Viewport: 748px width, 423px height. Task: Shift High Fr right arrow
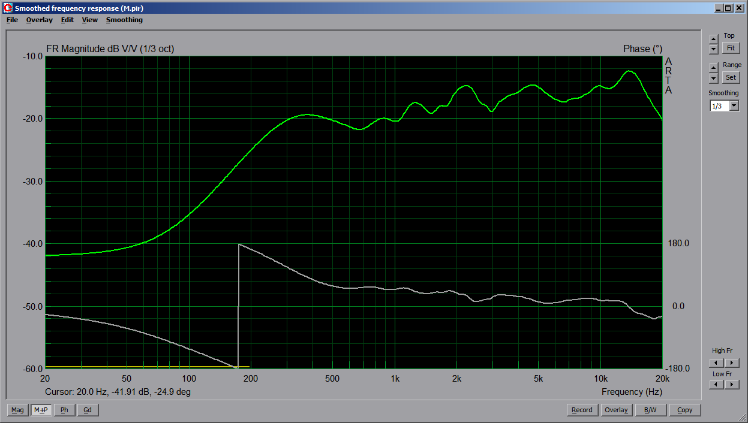(732, 363)
